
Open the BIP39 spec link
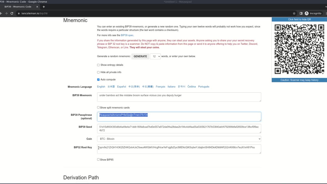tap(127, 35)
